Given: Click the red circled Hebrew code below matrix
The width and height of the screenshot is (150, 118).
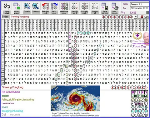Looking at the screenshot, I should (129, 88).
